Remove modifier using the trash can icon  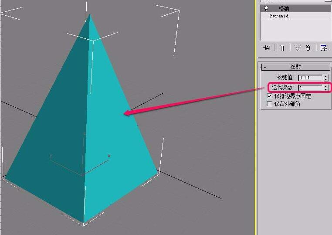[x=308, y=48]
